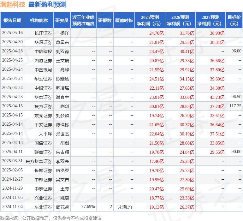Click the 覆盖时长 column header
This screenshot has height=221, width=243.
click(x=124, y=20)
